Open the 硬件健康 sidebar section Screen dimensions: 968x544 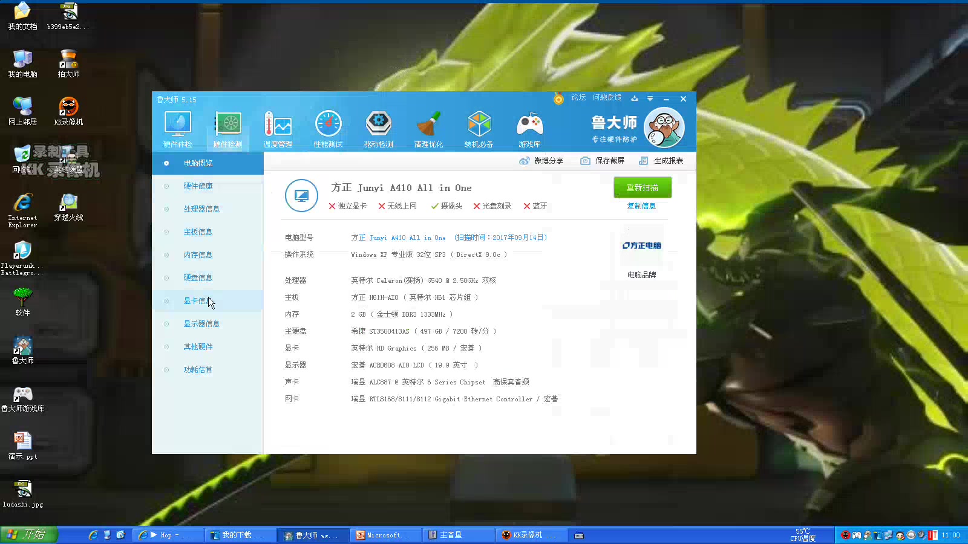tap(208, 186)
